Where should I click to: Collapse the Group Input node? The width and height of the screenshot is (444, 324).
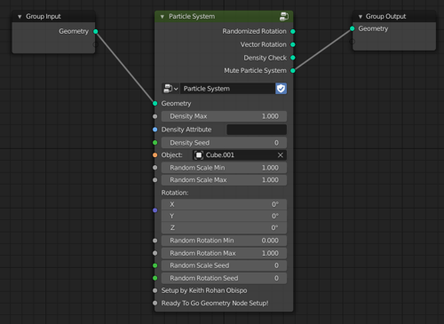click(20, 17)
